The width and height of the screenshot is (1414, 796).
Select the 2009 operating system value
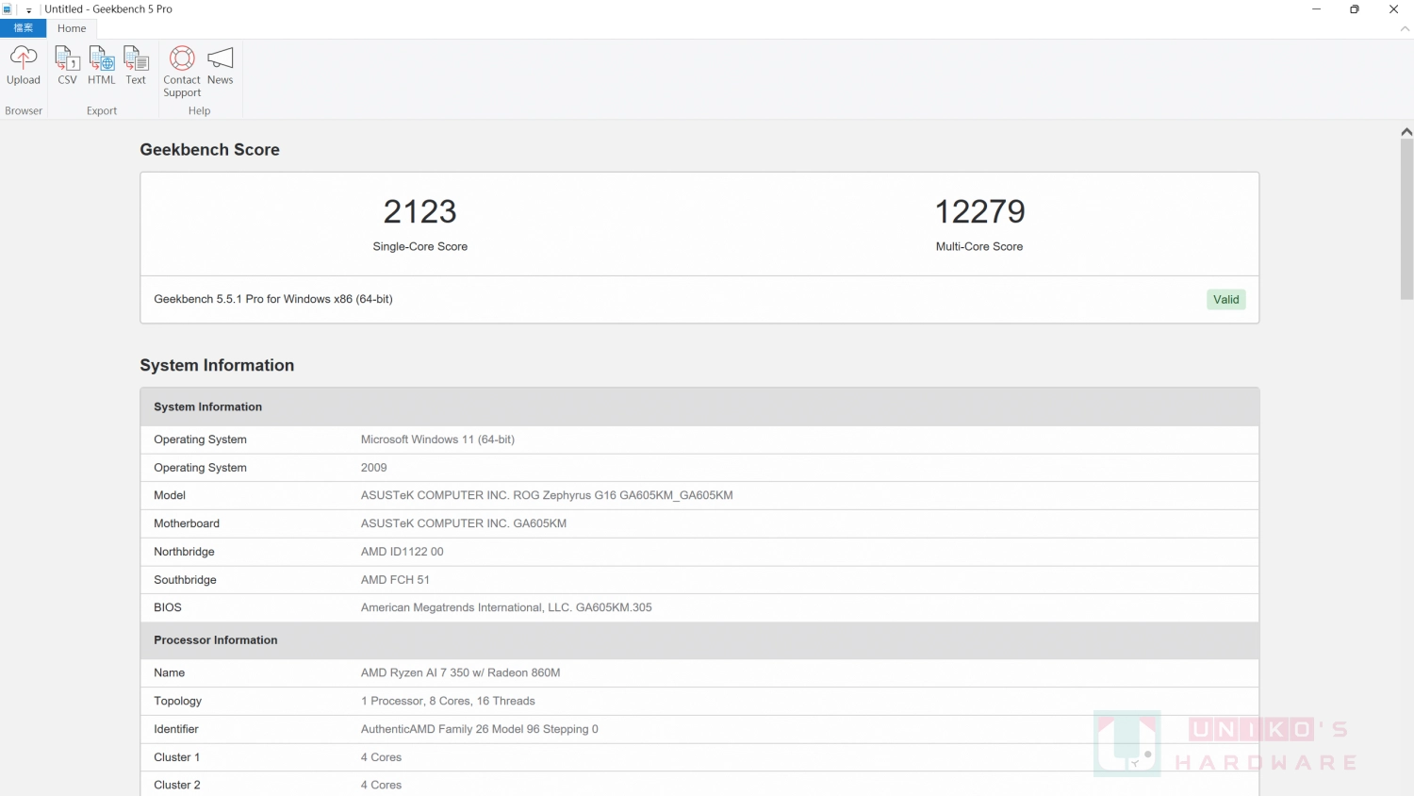click(373, 468)
